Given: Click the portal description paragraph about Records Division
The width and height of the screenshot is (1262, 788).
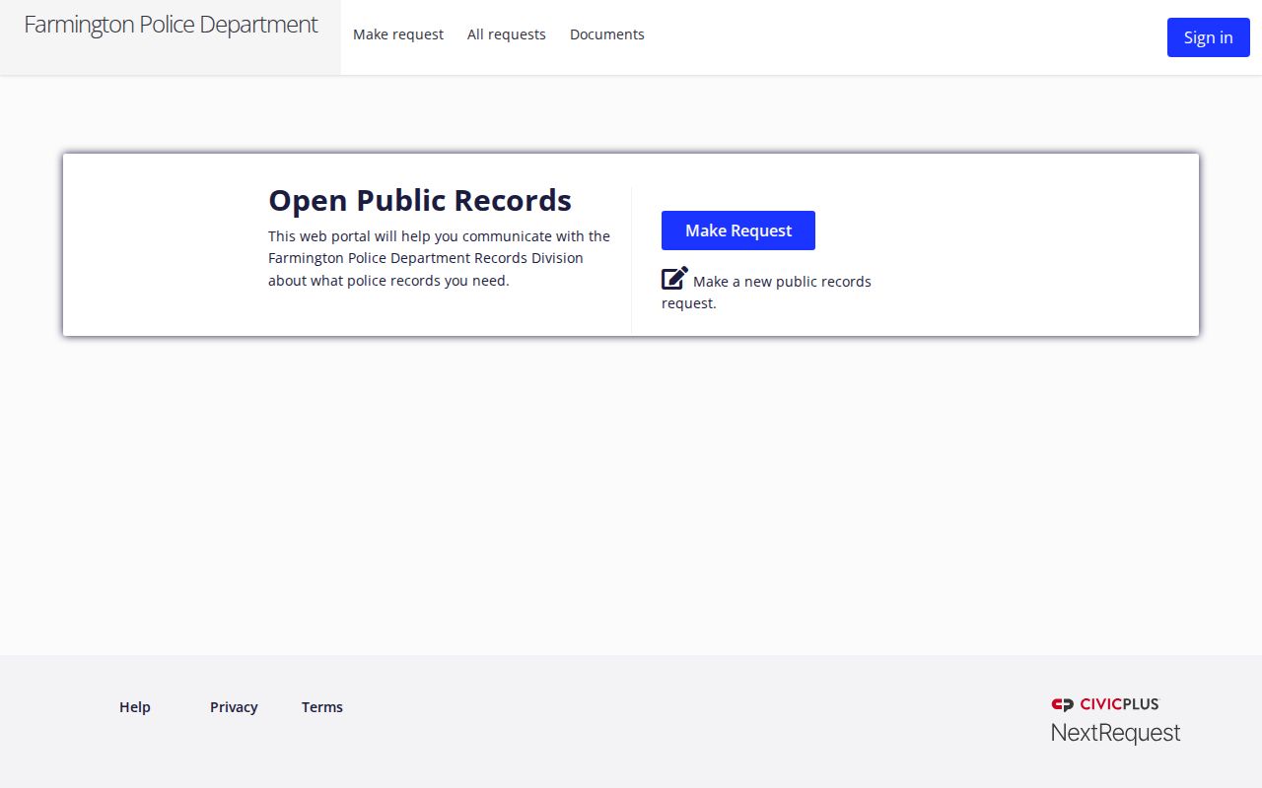Looking at the screenshot, I should (x=440, y=258).
